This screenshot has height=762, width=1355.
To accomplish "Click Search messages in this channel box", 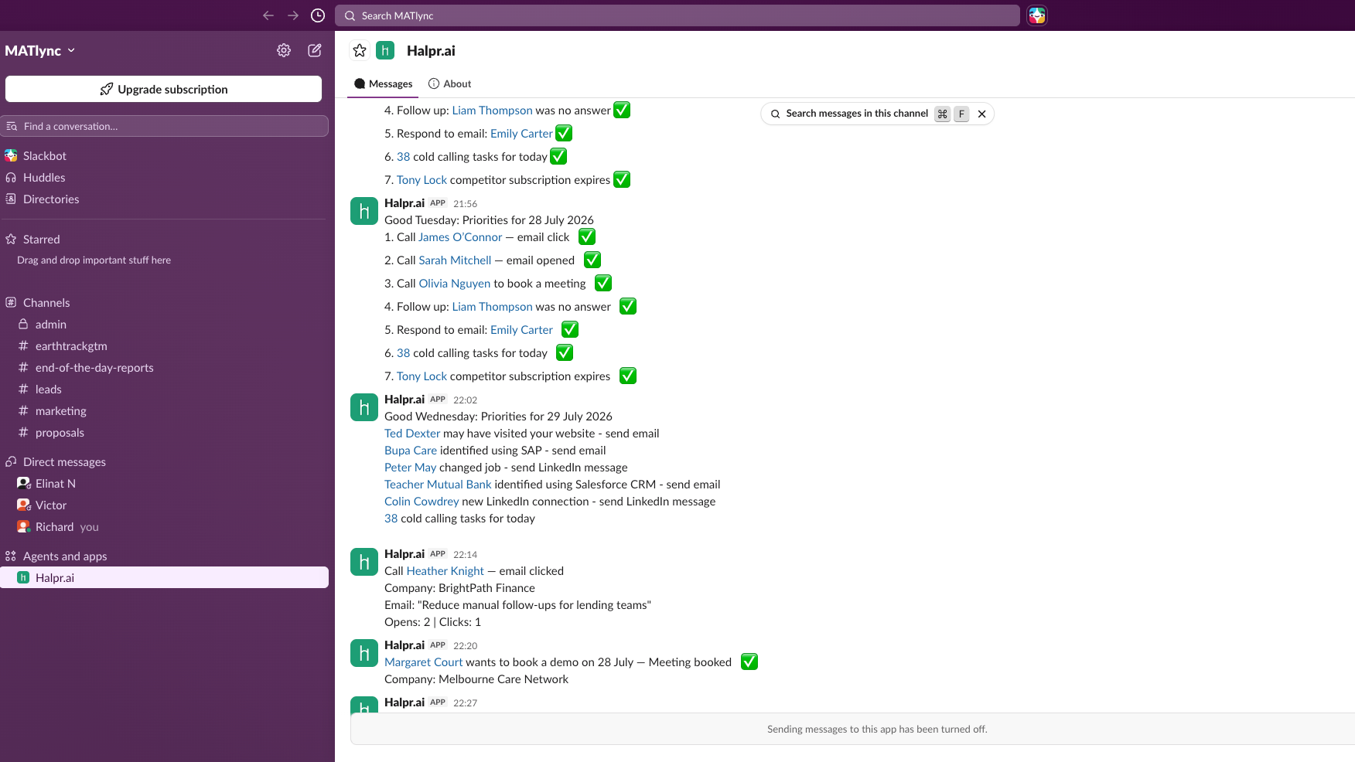I will point(856,114).
